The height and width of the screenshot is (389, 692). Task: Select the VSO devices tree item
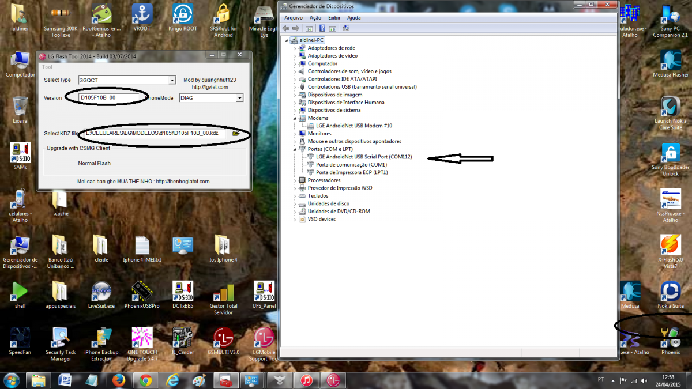click(x=321, y=219)
